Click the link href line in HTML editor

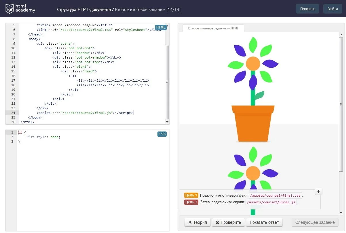(x=100, y=30)
